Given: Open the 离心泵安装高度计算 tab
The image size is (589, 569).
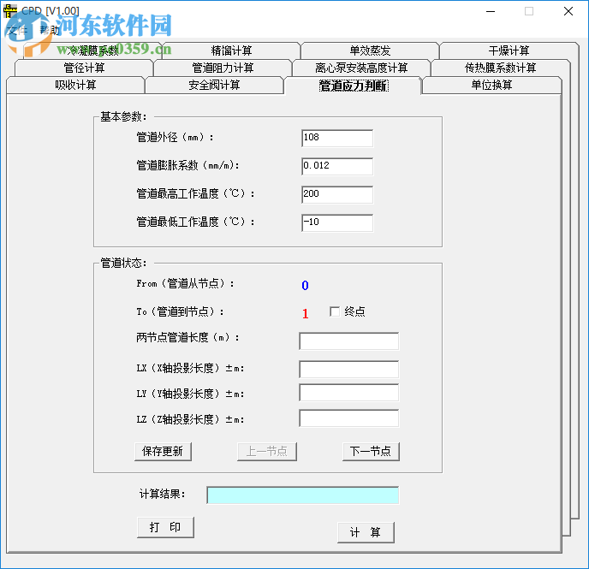Looking at the screenshot, I should 361,68.
